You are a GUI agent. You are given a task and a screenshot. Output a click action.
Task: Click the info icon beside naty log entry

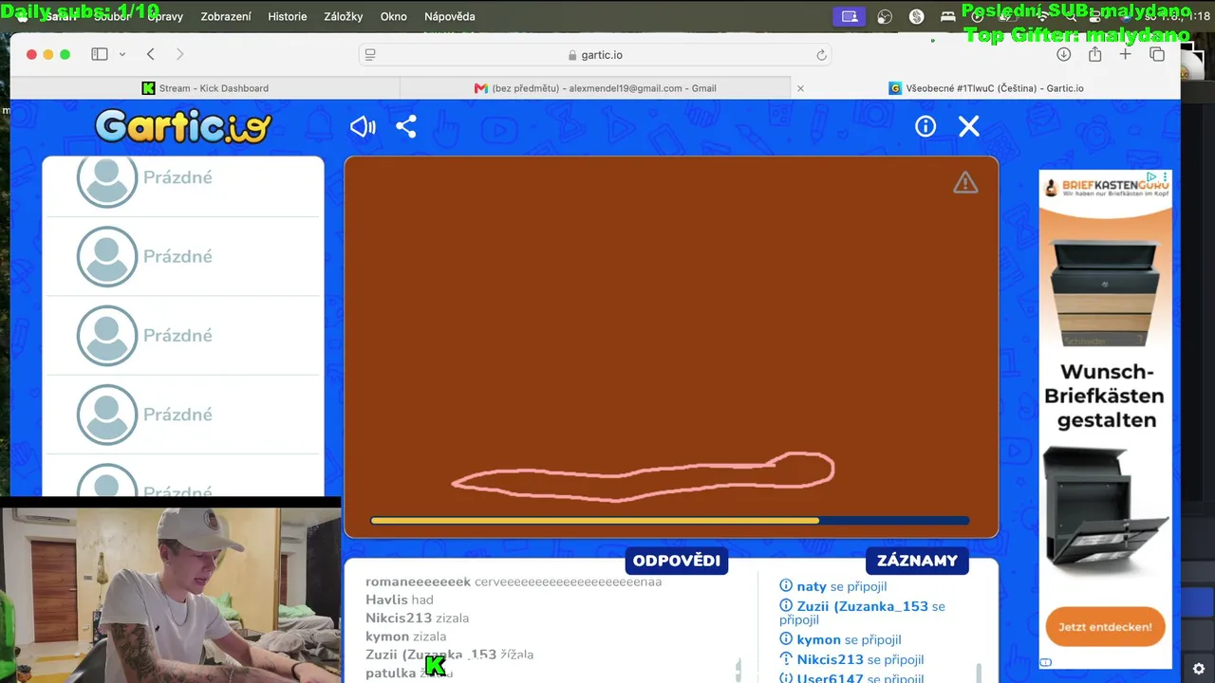786,587
